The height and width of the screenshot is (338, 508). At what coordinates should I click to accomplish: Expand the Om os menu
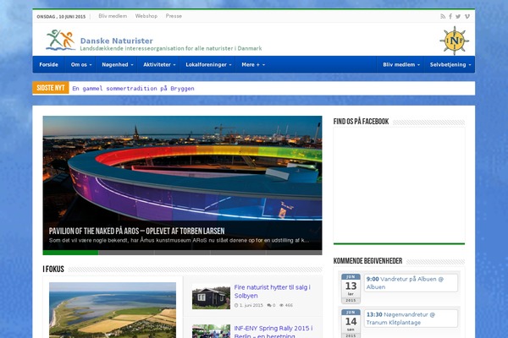[x=81, y=65]
